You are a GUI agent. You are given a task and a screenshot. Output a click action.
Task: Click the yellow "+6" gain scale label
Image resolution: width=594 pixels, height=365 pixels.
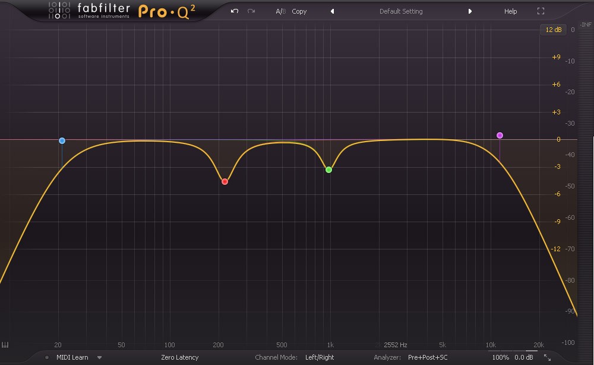tap(556, 84)
